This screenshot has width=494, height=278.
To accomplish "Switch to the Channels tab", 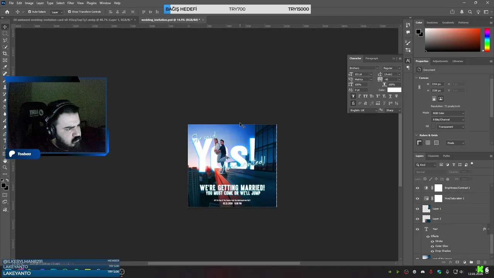I will point(433,156).
